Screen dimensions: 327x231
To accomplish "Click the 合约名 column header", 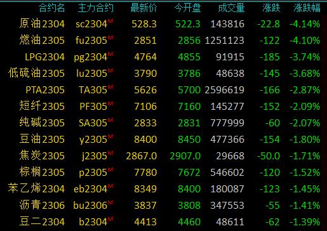I will click(52, 8).
